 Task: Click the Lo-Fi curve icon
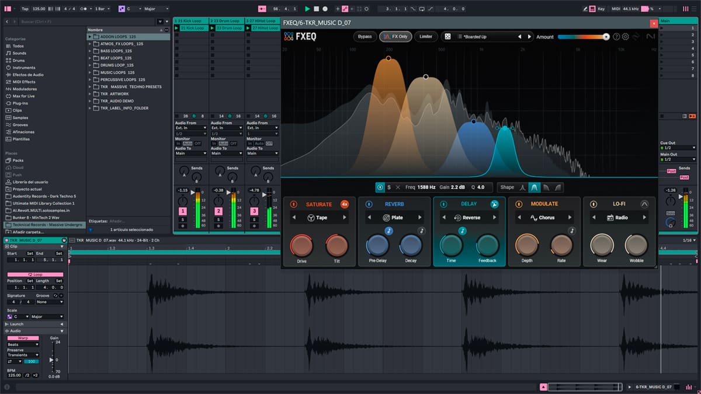tap(644, 204)
